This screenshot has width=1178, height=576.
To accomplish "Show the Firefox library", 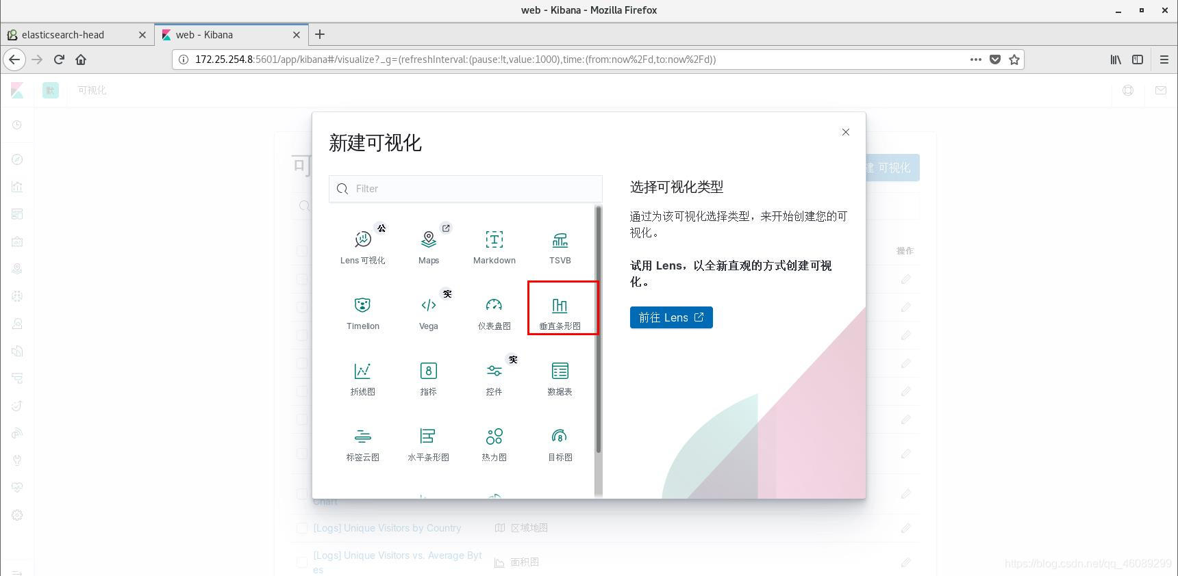I will tap(1116, 60).
